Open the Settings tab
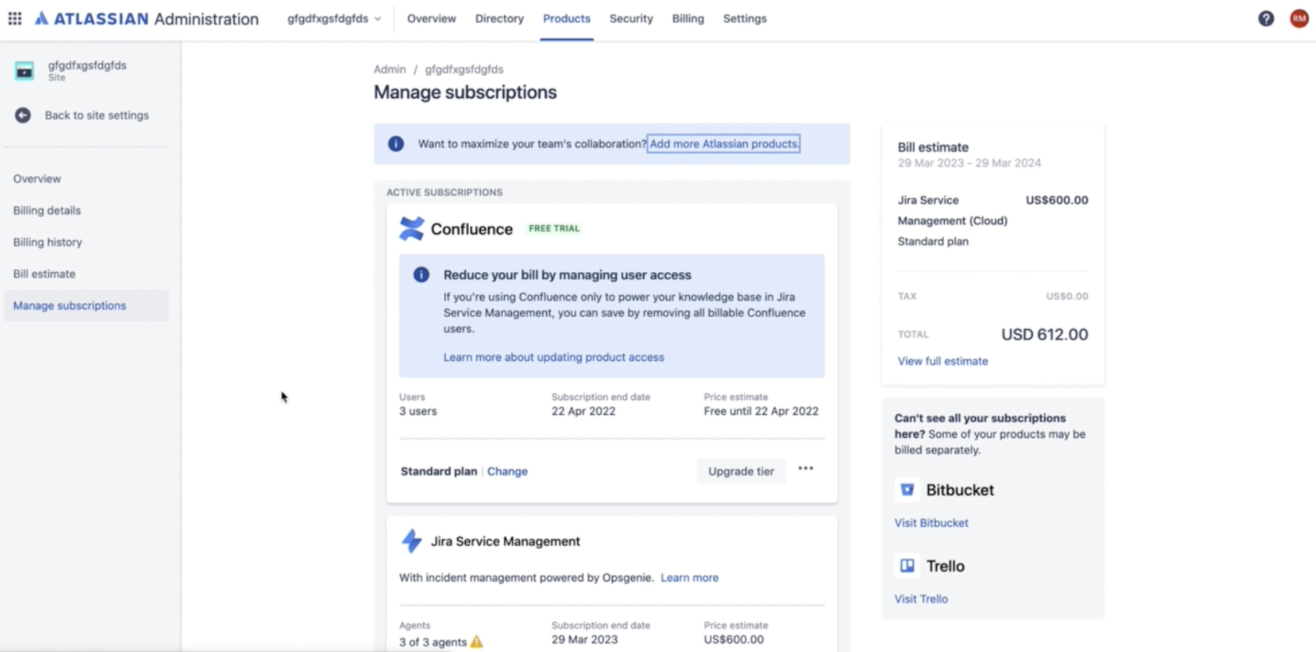The height and width of the screenshot is (652, 1316). 745,19
